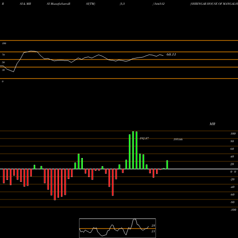Click the -40 label on the MR right axis
238x238 pixels.
[x=232, y=187]
